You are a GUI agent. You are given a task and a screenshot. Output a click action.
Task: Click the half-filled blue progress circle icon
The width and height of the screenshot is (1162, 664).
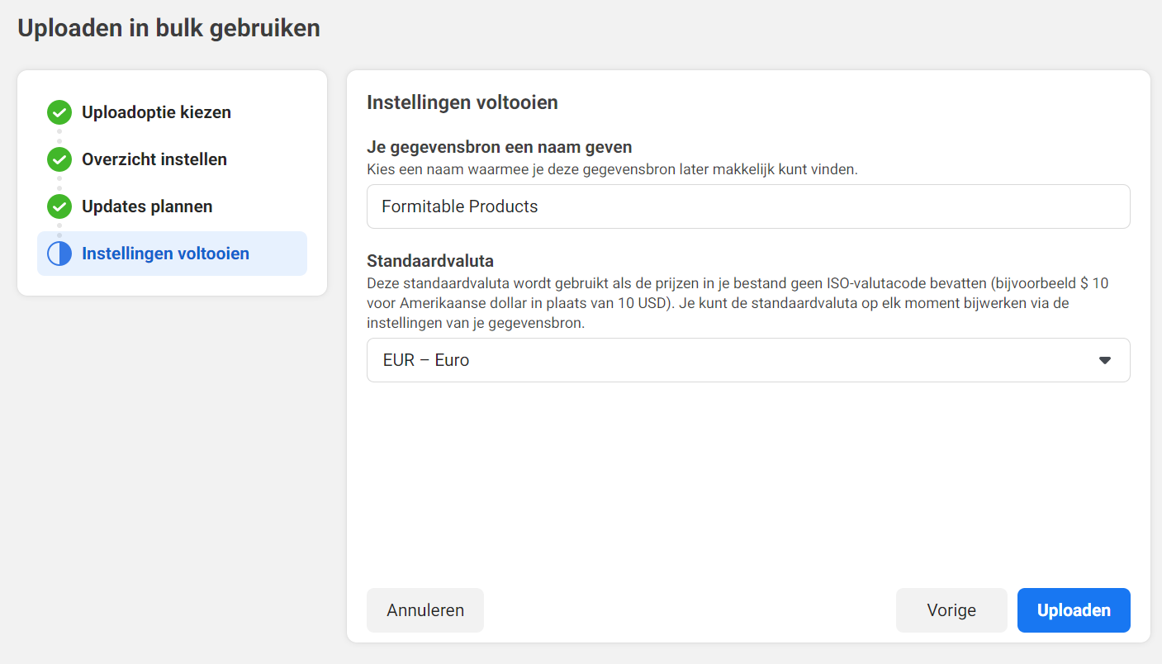click(x=59, y=254)
